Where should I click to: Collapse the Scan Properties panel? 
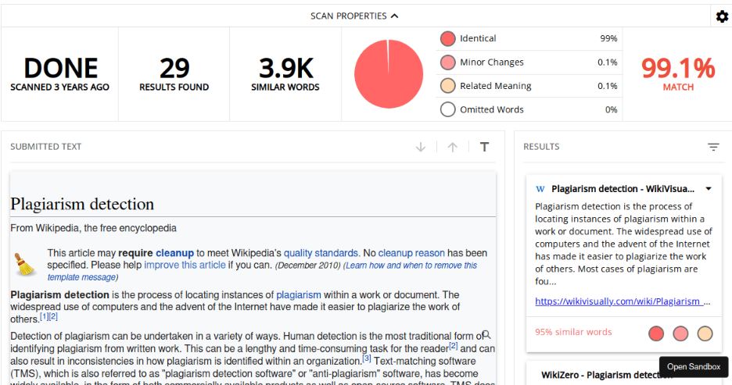[x=354, y=16]
